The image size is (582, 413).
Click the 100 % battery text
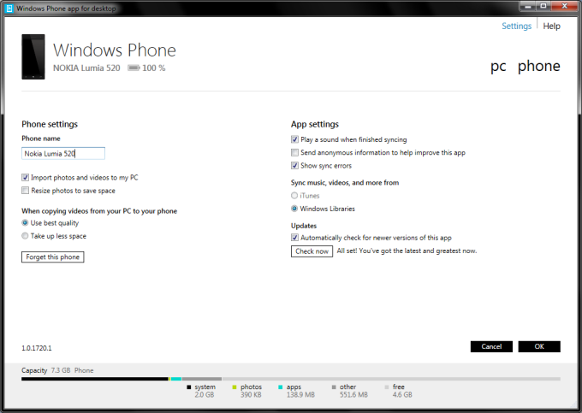click(154, 68)
